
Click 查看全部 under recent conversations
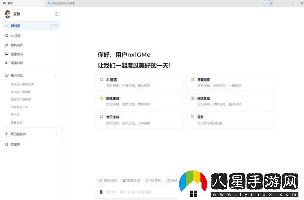[x=17, y=123]
